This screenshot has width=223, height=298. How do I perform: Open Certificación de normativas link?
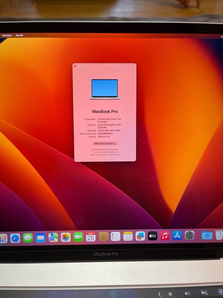coord(105,150)
